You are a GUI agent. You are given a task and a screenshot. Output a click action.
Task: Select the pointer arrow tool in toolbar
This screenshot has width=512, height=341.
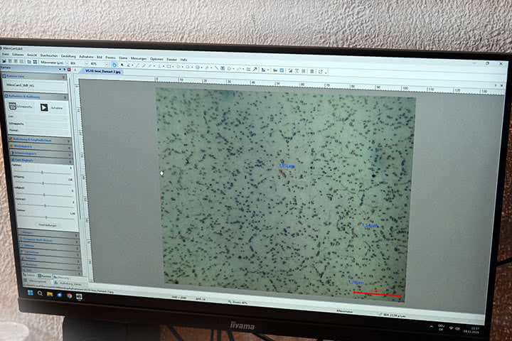(x=122, y=64)
